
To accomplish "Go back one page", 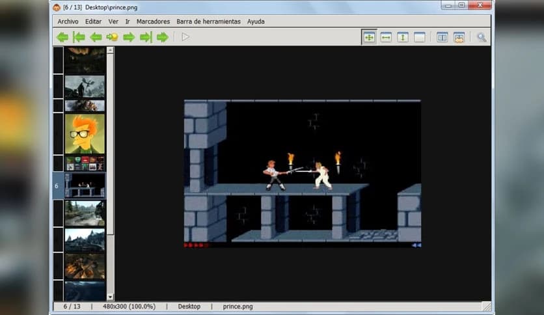I will coord(96,37).
